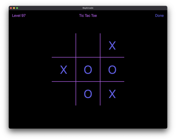
Task: Select the empty top-left board cell
Action: click(x=64, y=45)
